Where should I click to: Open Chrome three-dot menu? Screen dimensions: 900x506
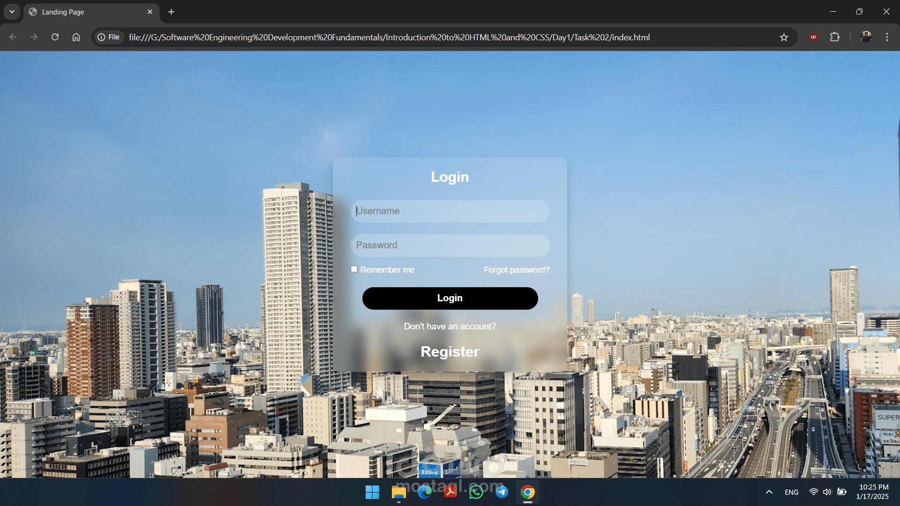click(x=887, y=37)
